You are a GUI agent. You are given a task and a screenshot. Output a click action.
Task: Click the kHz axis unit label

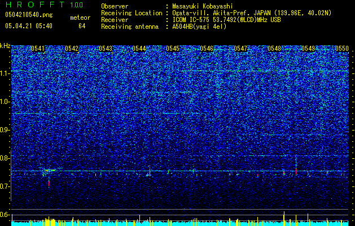[5, 46]
